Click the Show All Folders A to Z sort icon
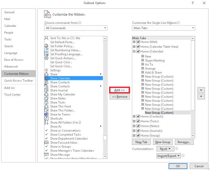This screenshot has width=210, height=170. (x=46, y=122)
